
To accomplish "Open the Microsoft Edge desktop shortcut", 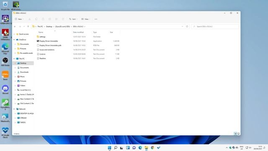I will point(5,49).
